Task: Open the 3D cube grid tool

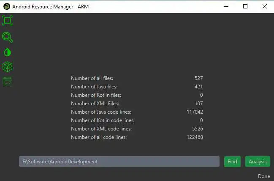Action: [7, 67]
